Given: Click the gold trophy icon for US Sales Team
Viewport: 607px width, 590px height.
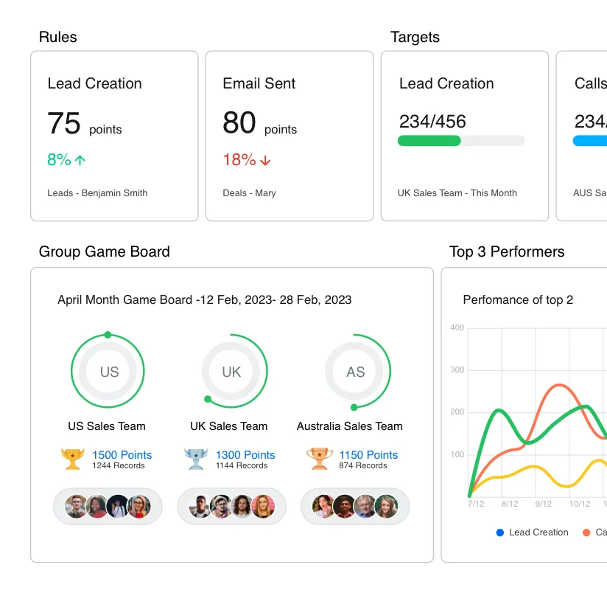Looking at the screenshot, I should click(x=72, y=459).
